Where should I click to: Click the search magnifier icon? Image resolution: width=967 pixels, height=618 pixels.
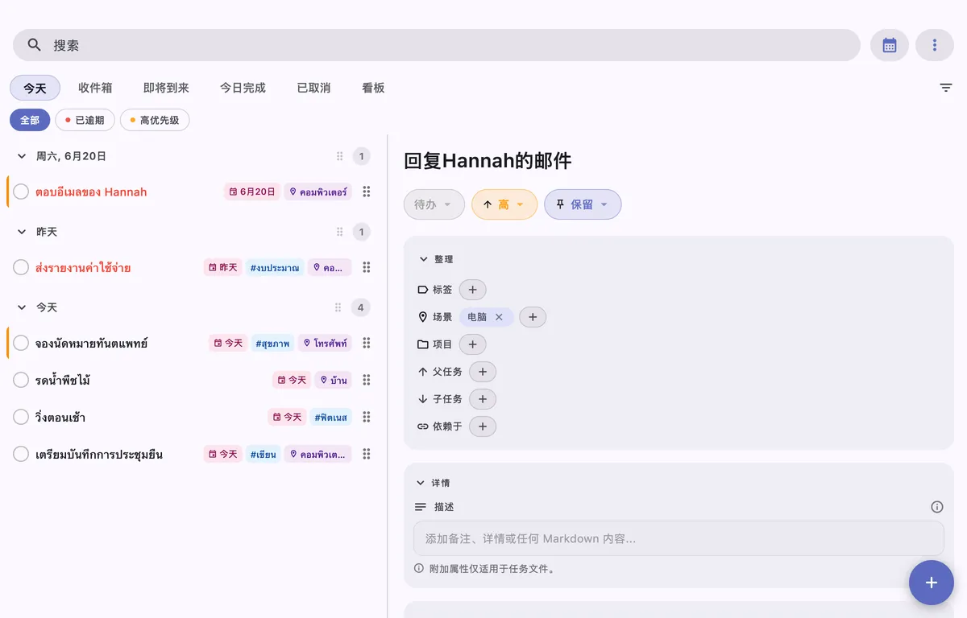click(x=34, y=45)
